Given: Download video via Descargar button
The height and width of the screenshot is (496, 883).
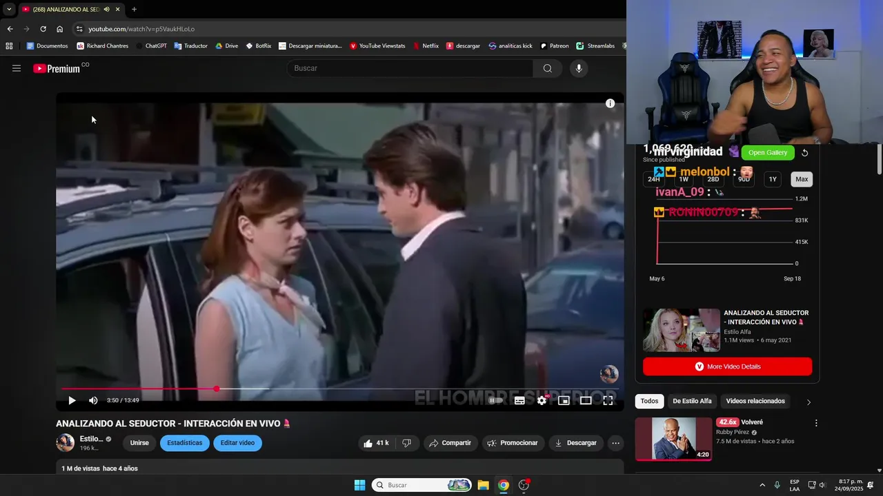Looking at the screenshot, I should tap(575, 443).
